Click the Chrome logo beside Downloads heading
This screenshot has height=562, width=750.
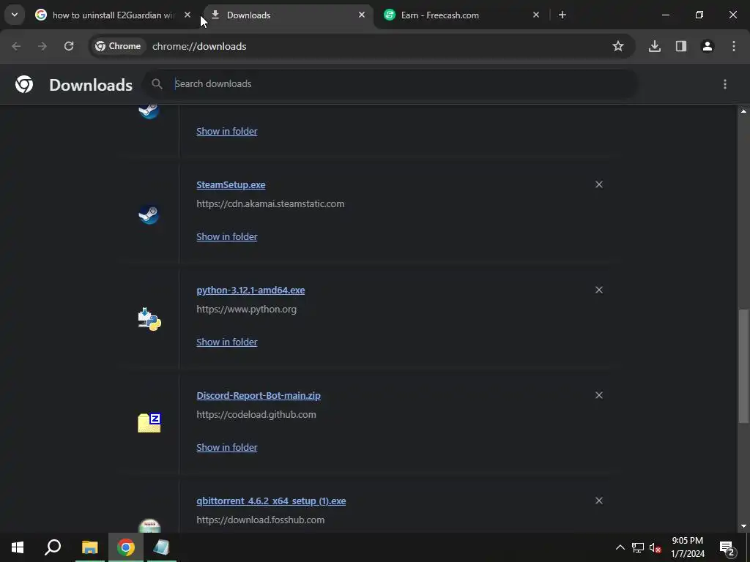point(24,84)
